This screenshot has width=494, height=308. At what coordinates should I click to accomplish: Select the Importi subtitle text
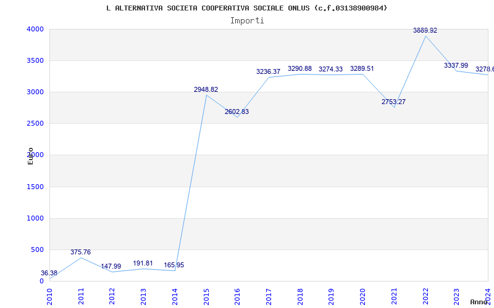coord(247,21)
